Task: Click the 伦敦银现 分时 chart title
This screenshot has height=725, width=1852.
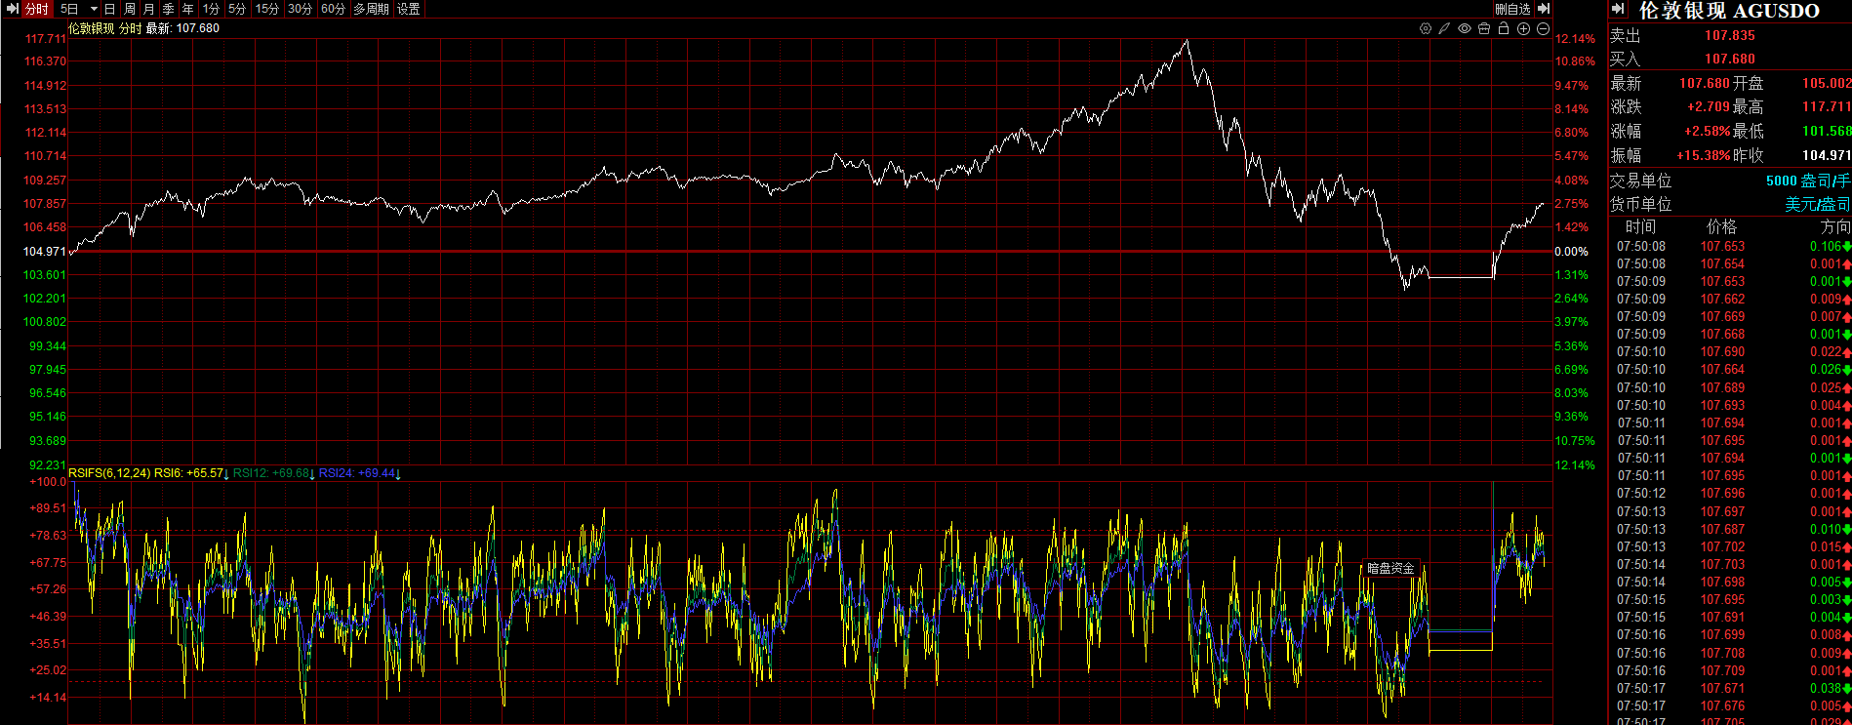Action: (104, 28)
